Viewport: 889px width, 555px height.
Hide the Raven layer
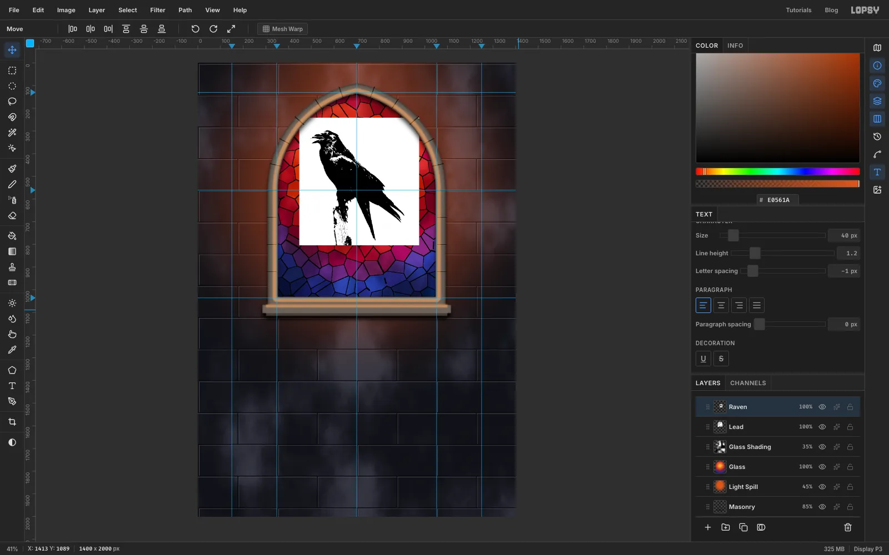pos(822,407)
